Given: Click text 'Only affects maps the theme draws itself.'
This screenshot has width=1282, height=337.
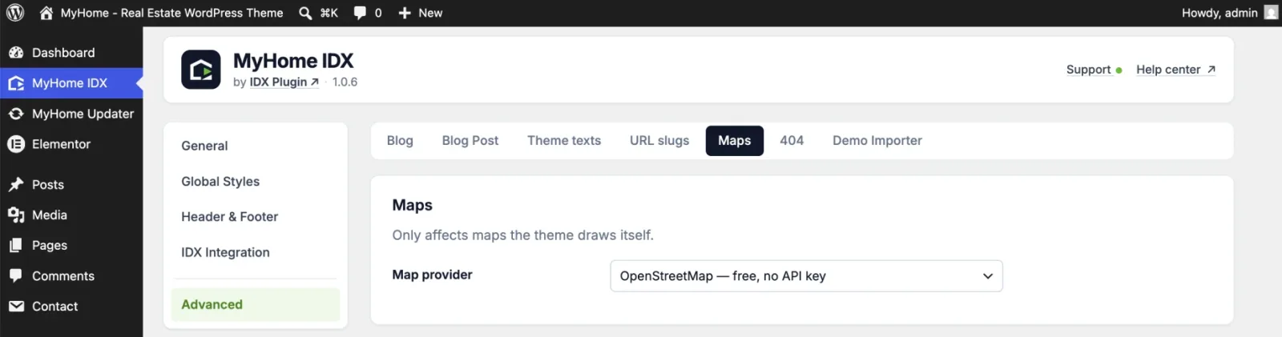Looking at the screenshot, I should (522, 235).
